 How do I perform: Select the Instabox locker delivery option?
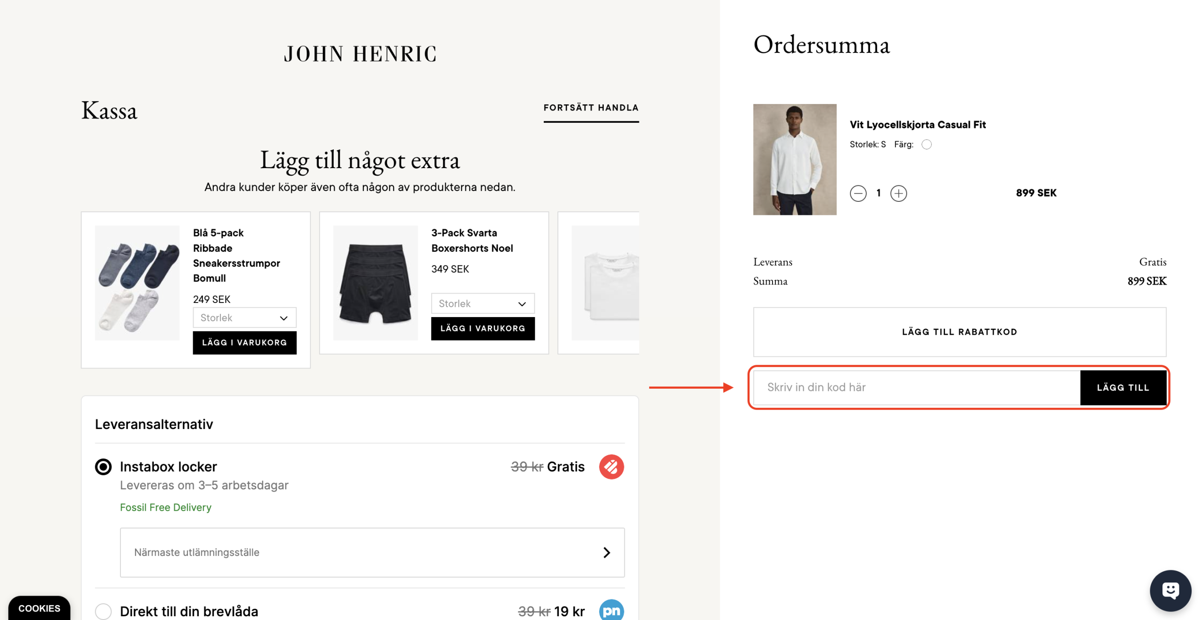103,466
